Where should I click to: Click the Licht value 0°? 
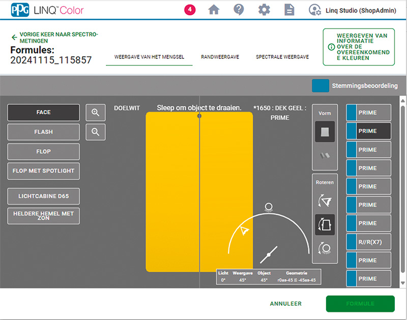coord(223,280)
